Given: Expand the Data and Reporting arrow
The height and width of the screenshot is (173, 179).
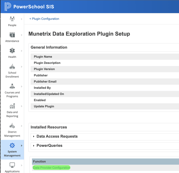Looking at the screenshot, I should 22,106.
